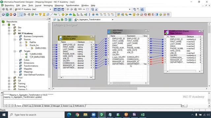
Task: Select the Expression f(x) transformation tool
Action: pos(37,14)
